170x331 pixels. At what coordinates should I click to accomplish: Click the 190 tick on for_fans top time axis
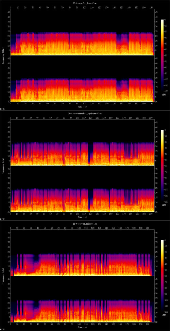coord(151,7)
